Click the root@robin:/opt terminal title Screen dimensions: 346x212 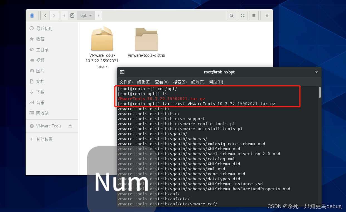219,72
